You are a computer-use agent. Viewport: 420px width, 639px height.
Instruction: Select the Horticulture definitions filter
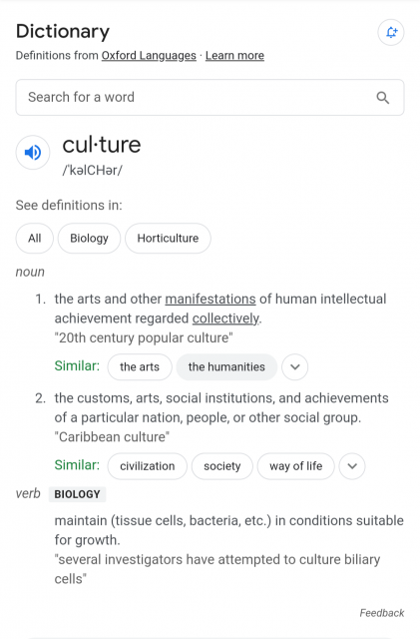point(168,238)
